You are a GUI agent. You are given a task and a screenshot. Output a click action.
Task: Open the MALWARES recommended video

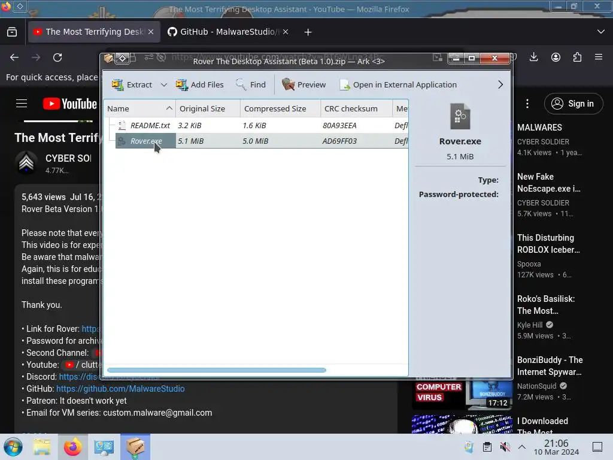(x=539, y=128)
